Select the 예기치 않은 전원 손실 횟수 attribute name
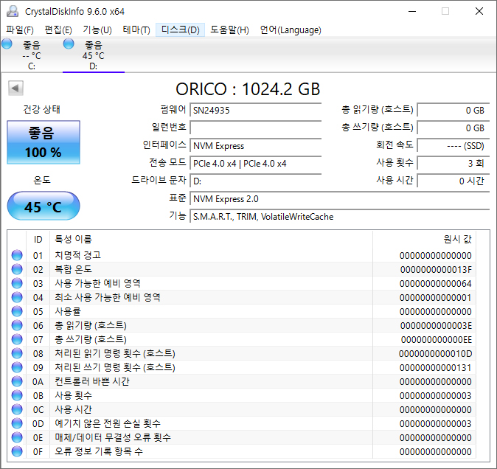 pyautogui.click(x=108, y=423)
